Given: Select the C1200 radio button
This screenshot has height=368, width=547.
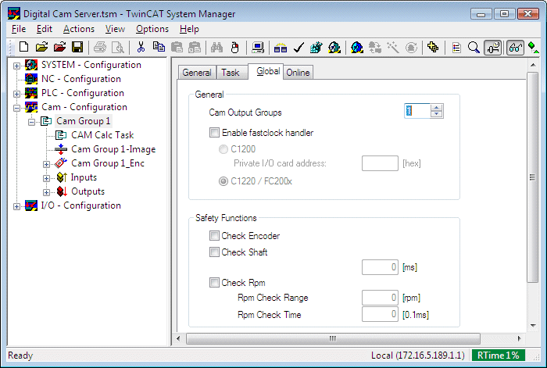Looking at the screenshot, I should click(x=223, y=149).
